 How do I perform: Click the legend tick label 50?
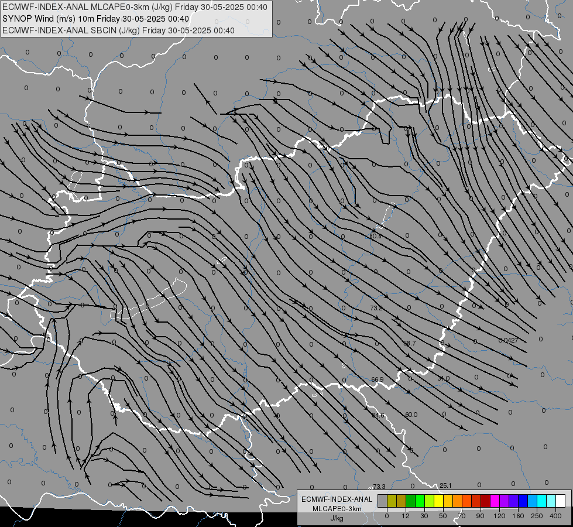(x=443, y=516)
